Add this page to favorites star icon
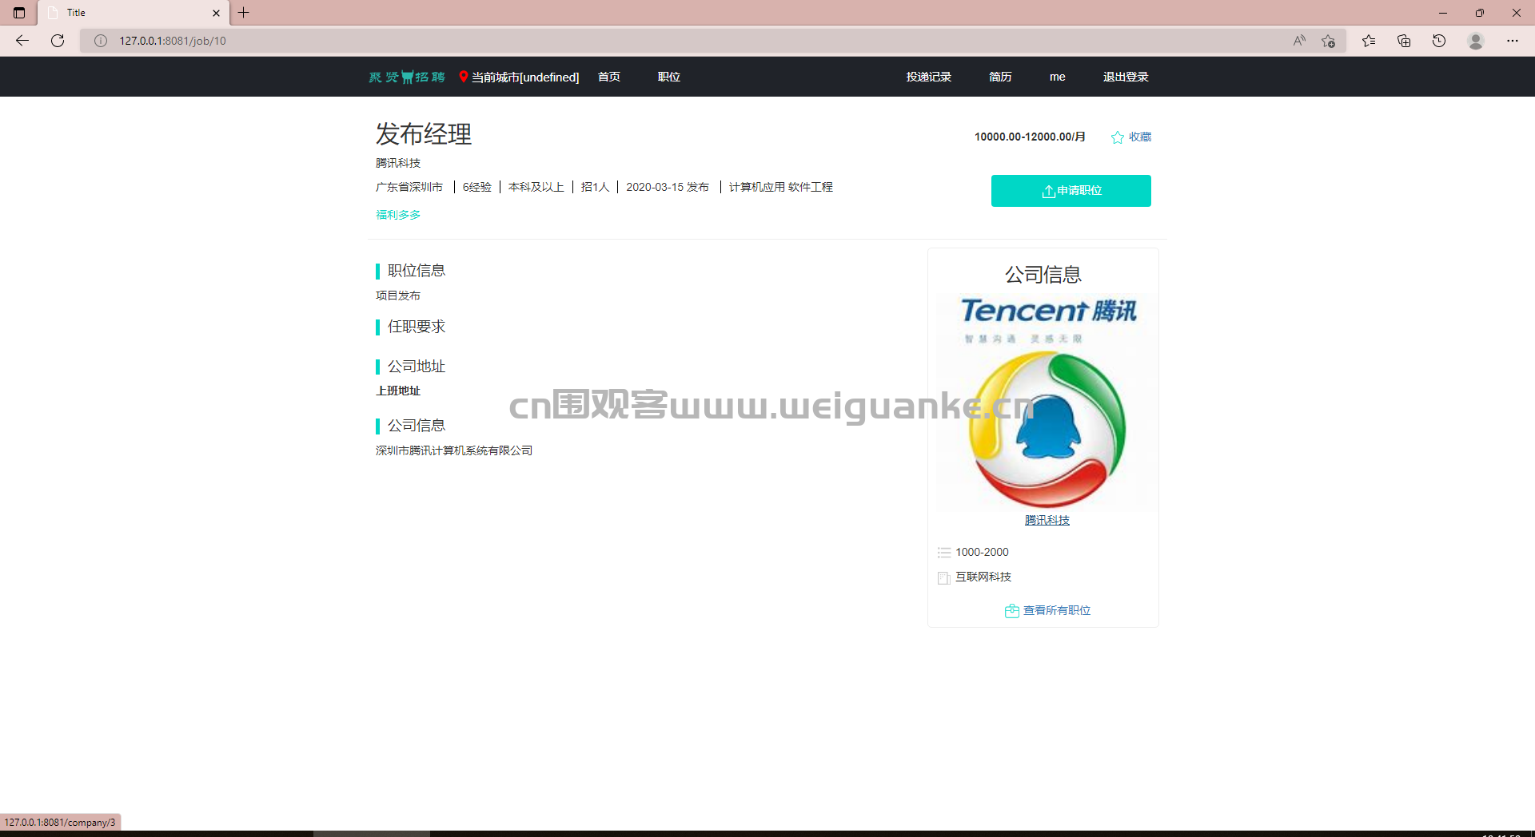 pos(1329,41)
